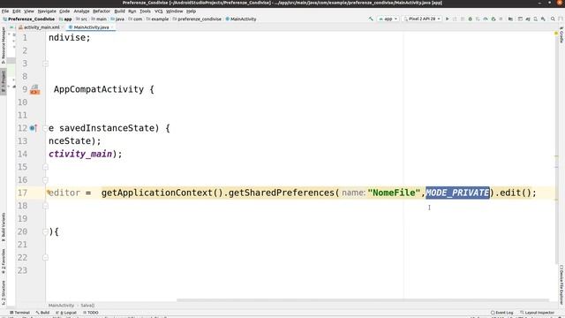
Task: Click the Attach Debugger toolbar icon
Action: tap(493, 19)
